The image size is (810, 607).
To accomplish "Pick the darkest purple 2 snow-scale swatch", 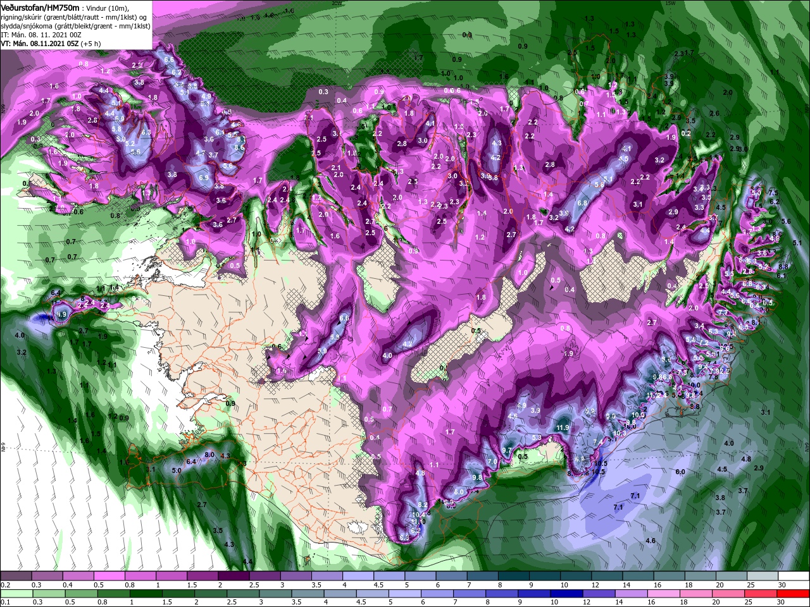I will (233, 576).
